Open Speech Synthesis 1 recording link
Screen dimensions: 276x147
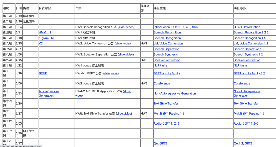pyautogui.click(x=247, y=54)
